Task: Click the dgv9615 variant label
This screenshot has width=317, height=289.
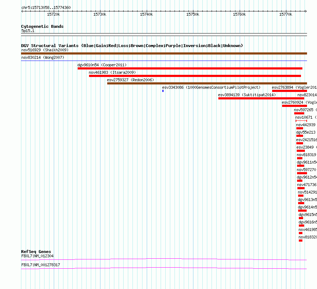Action: click(x=308, y=215)
